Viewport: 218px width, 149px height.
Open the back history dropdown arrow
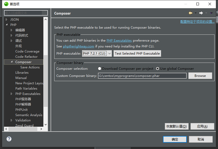[x=196, y=13]
